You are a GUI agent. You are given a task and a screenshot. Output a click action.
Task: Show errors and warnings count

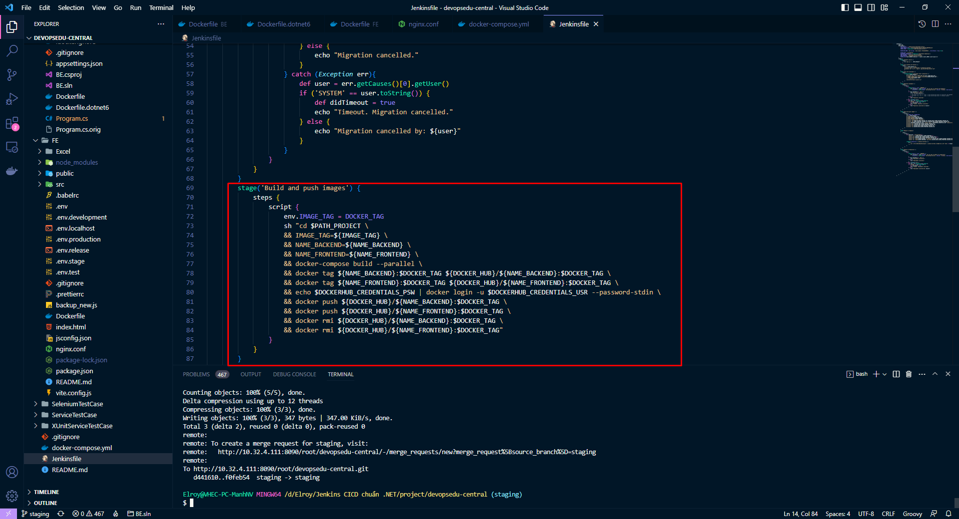point(88,514)
